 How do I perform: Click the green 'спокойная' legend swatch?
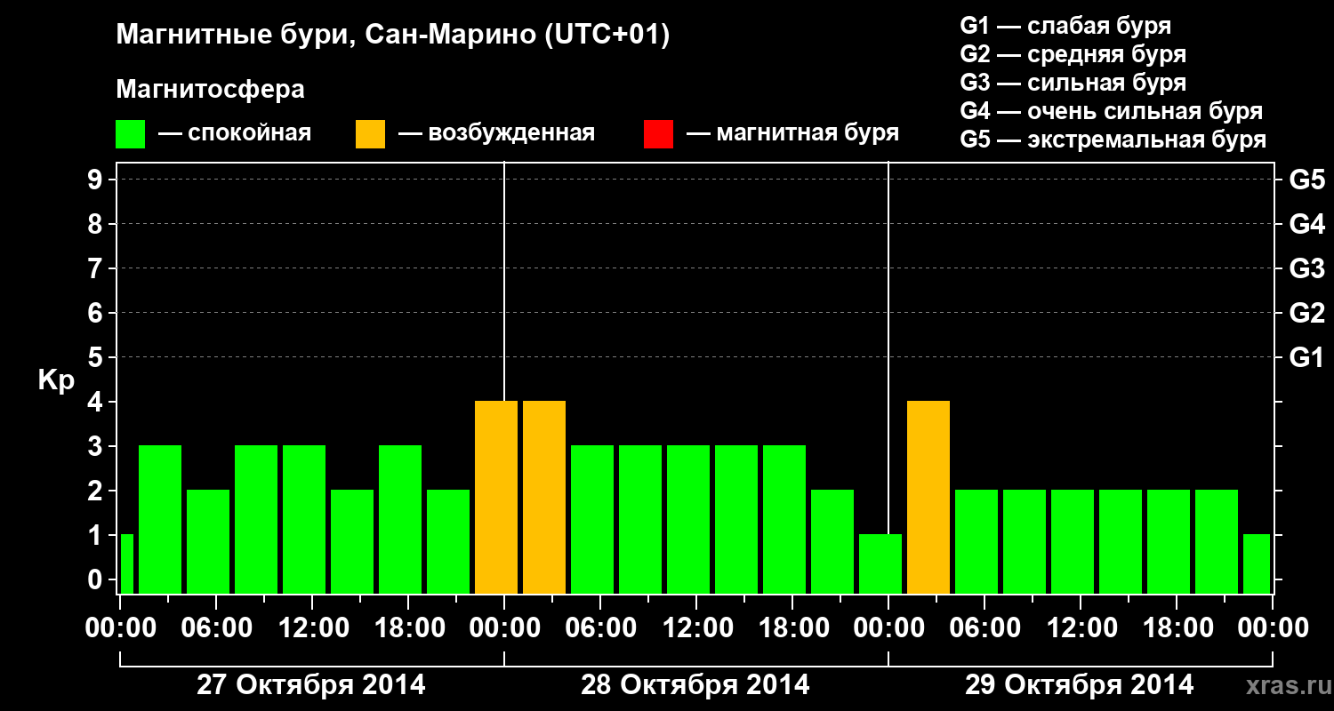[x=131, y=134]
